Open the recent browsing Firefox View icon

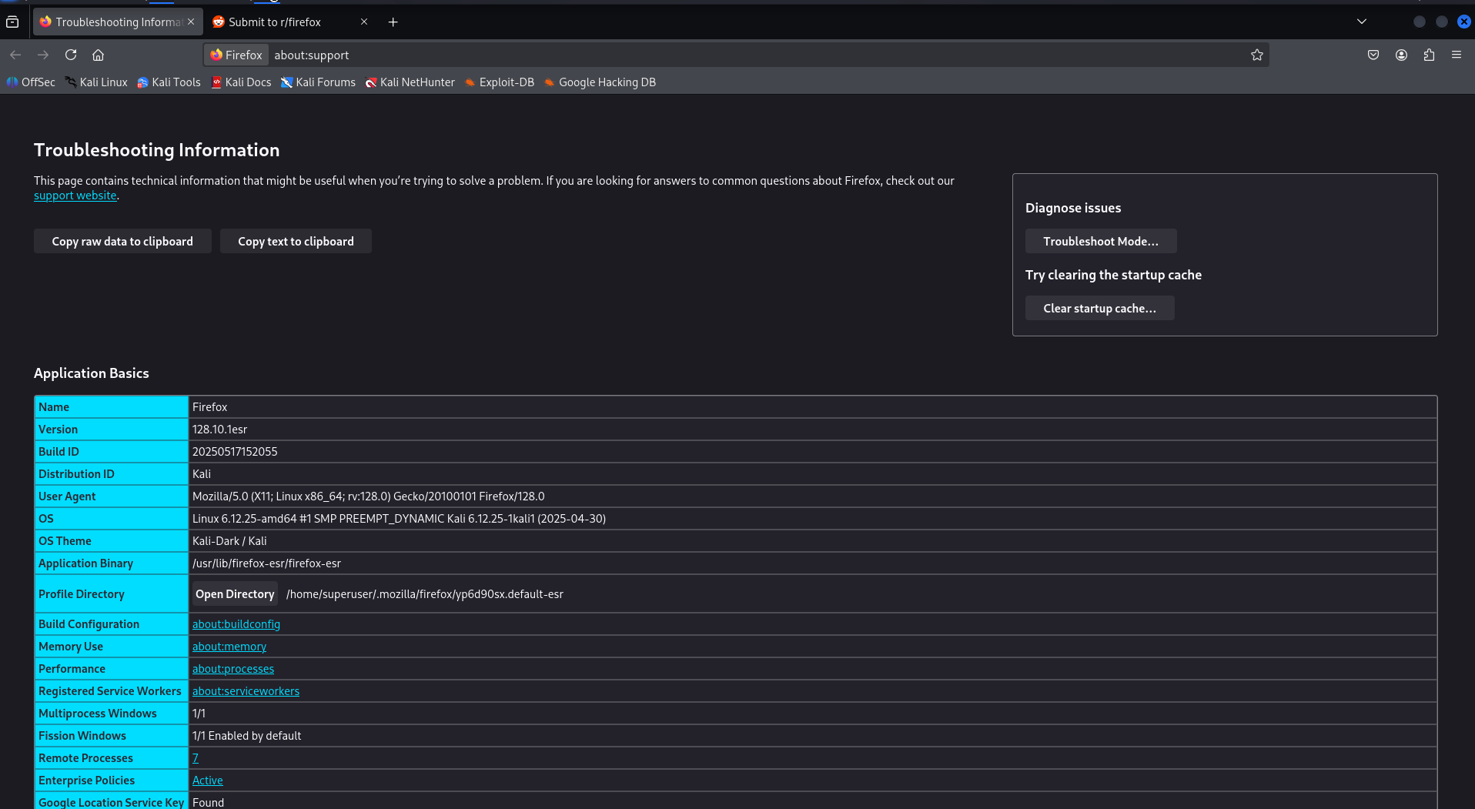click(12, 22)
